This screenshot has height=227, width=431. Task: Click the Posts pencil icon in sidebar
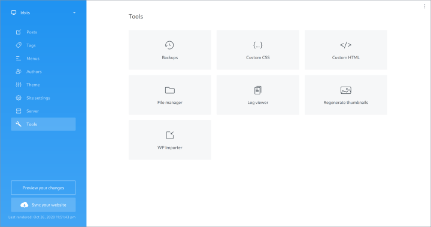19,32
